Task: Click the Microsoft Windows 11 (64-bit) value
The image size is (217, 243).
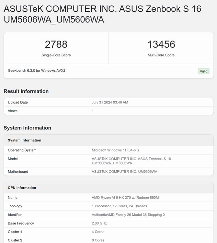Action: (115, 150)
